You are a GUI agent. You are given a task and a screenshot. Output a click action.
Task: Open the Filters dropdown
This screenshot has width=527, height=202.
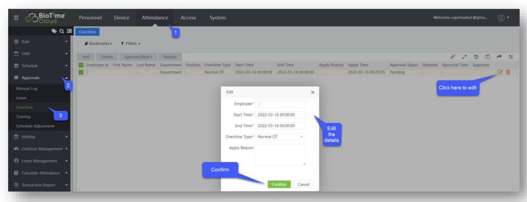(x=130, y=44)
